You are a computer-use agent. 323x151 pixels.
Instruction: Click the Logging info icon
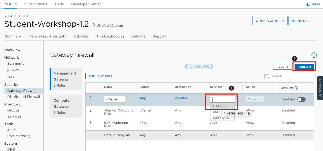tap(296, 88)
